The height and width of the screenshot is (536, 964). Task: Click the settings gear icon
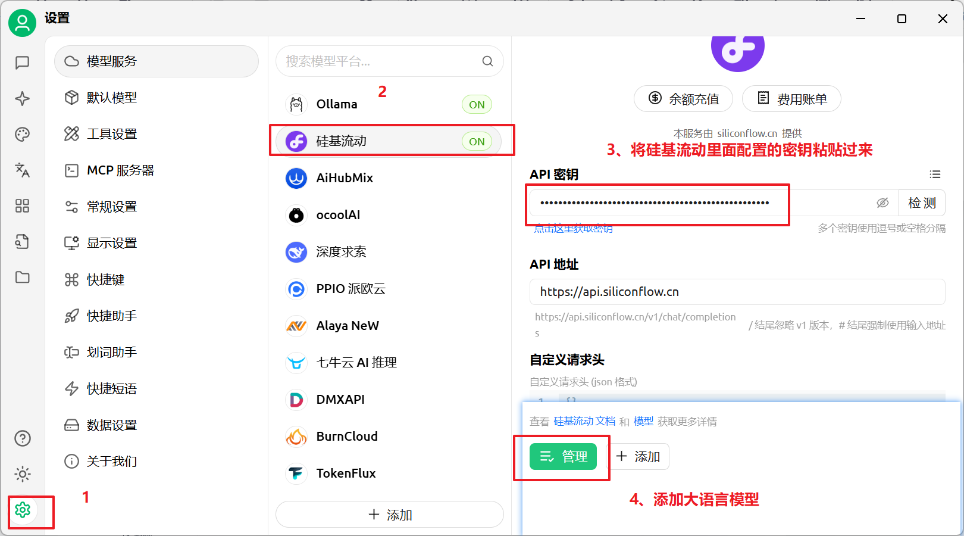pyautogui.click(x=23, y=510)
